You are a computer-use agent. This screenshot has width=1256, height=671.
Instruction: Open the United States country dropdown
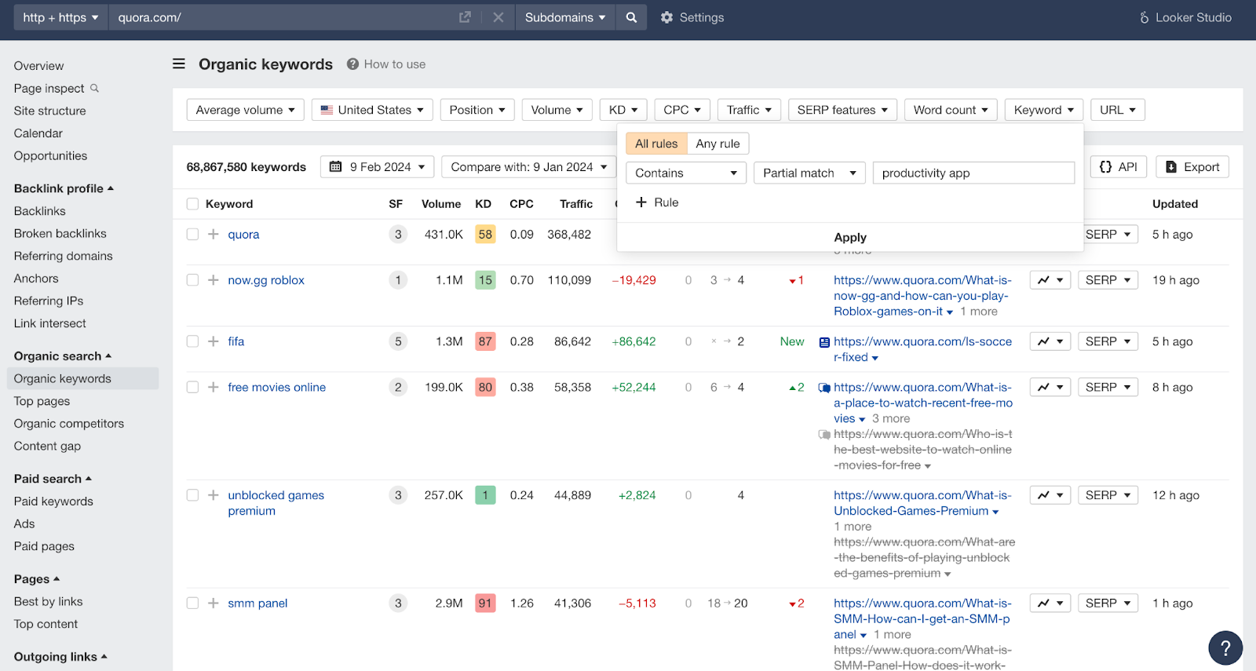pyautogui.click(x=372, y=110)
